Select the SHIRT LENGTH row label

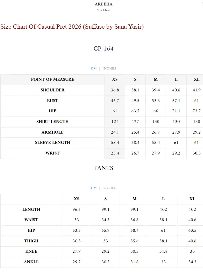click(52, 122)
